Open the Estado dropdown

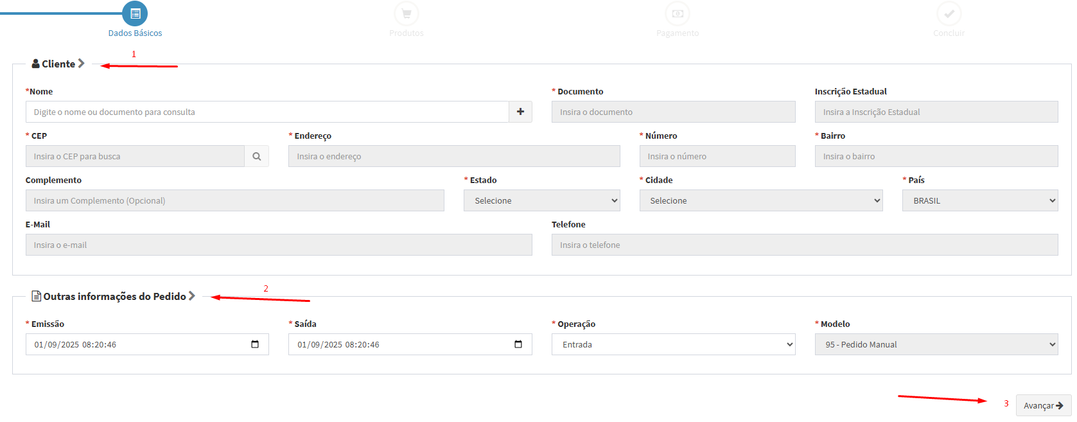pos(541,200)
